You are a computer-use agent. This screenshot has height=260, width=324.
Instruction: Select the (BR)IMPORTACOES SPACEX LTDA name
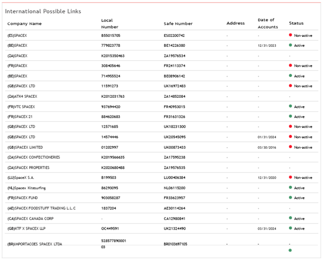34,244
